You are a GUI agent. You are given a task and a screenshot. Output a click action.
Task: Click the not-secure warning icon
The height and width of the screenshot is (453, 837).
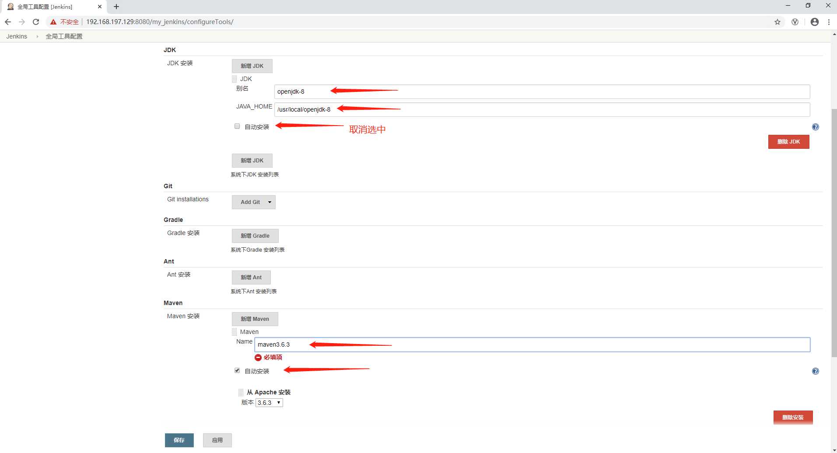click(53, 22)
